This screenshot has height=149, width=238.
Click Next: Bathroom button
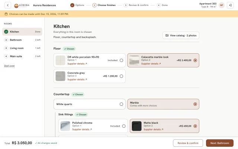[220, 143]
